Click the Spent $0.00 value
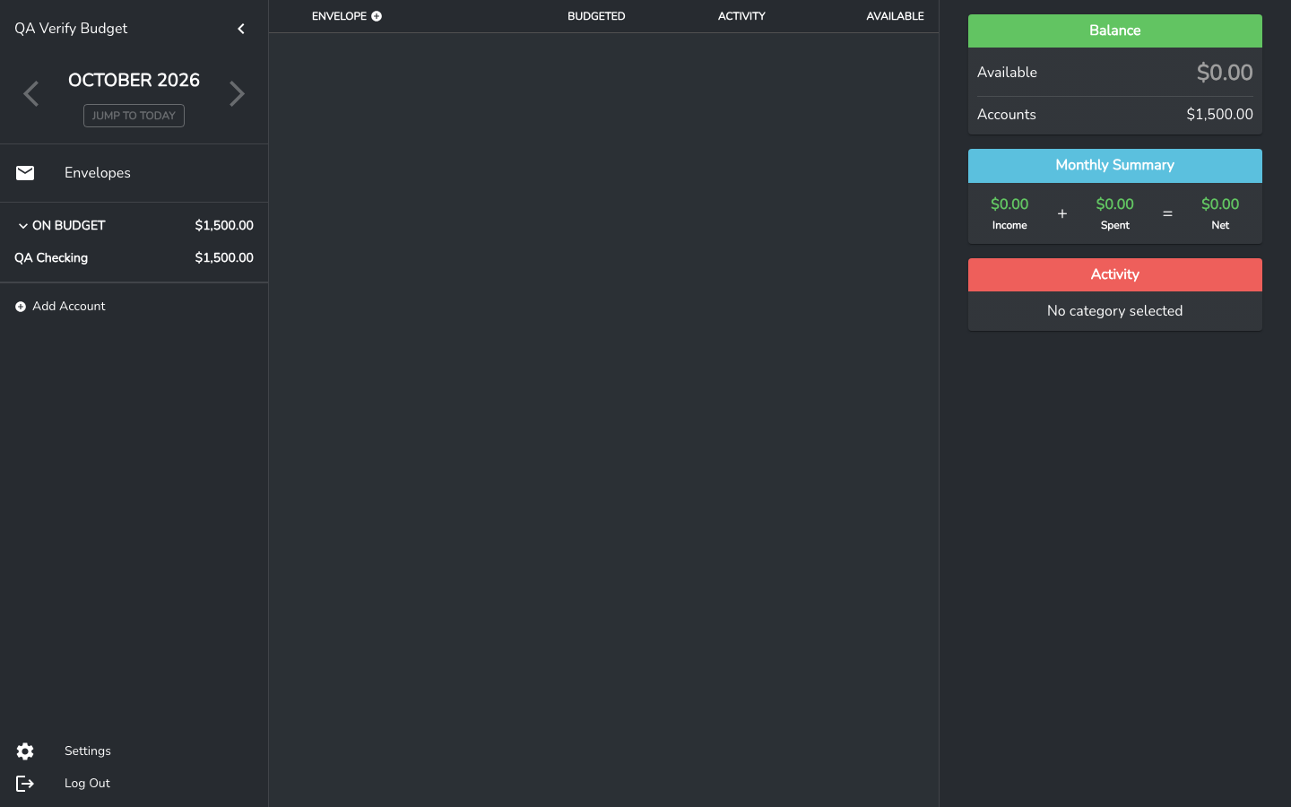This screenshot has width=1291, height=807. [x=1115, y=204]
